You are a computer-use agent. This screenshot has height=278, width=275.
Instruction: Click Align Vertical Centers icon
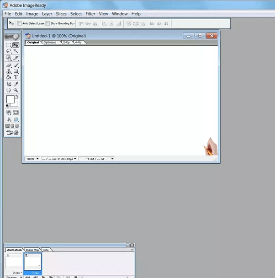(88, 24)
